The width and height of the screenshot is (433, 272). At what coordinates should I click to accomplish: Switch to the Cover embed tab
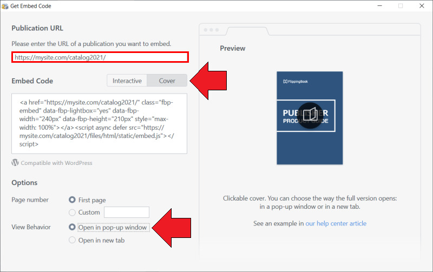167,81
